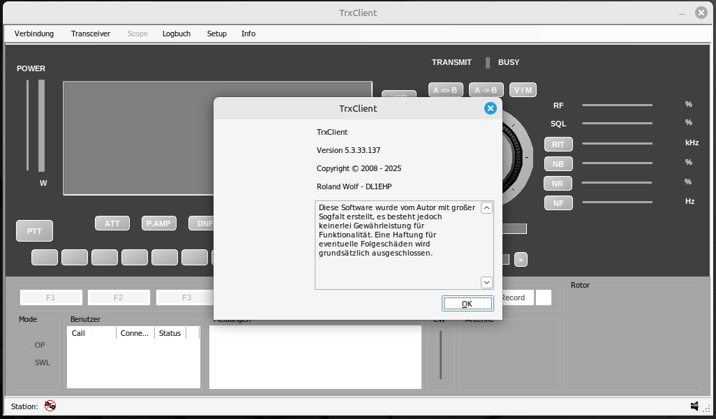Adjust the RF level slider
The width and height of the screenshot is (716, 419).
pyautogui.click(x=617, y=105)
